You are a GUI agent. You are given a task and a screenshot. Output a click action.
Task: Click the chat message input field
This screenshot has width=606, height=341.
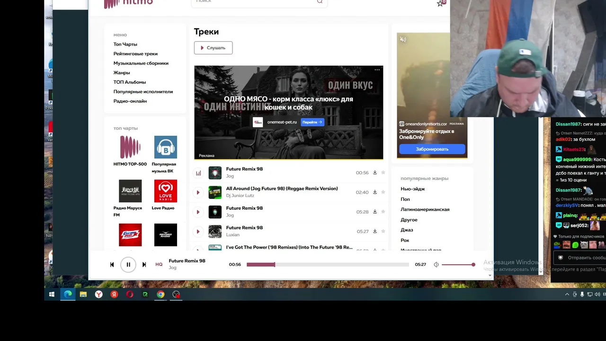pos(579,258)
